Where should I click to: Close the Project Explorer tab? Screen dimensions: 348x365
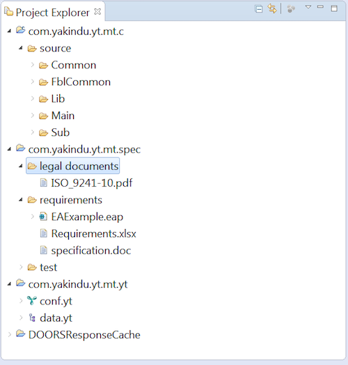pyautogui.click(x=97, y=11)
